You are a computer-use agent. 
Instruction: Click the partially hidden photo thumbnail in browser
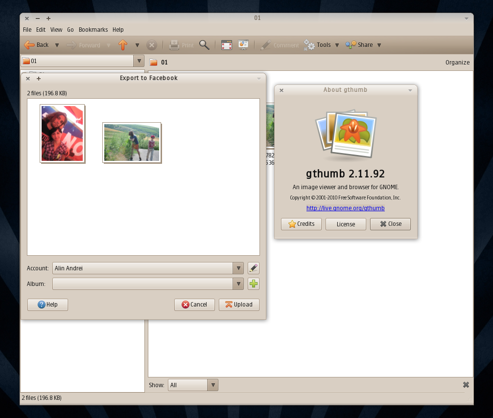click(x=270, y=126)
